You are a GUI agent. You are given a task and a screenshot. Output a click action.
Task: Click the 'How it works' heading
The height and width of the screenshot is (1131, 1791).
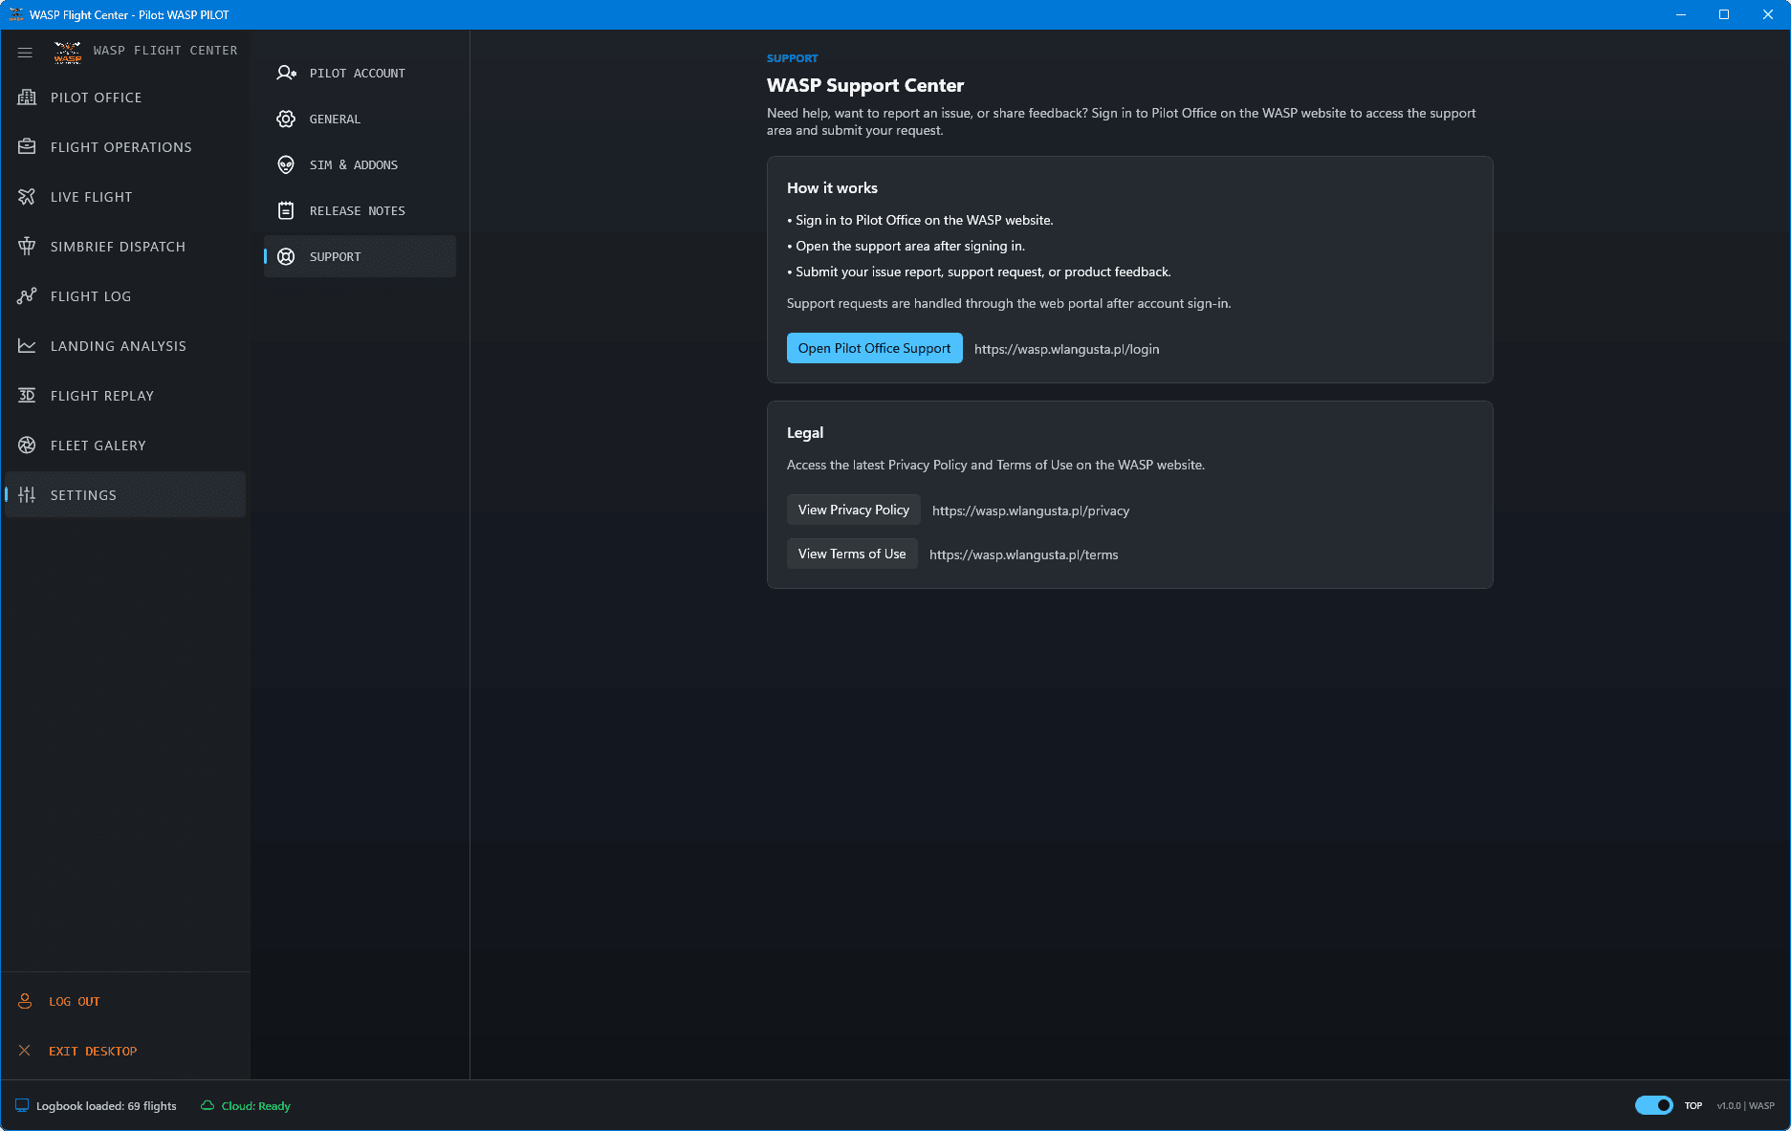pyautogui.click(x=832, y=188)
